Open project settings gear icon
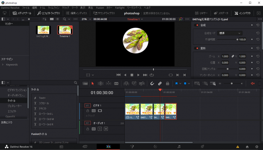This screenshot has height=150, width=263. [x=257, y=147]
